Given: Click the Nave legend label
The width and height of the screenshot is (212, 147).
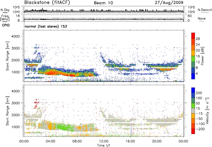Looking at the screenshot, I should [x=202, y=19].
